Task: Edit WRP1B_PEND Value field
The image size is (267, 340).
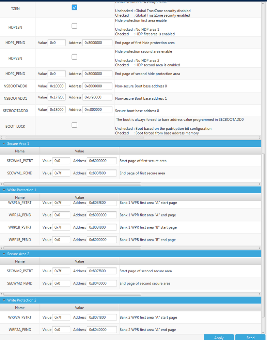Action: tap(61, 240)
